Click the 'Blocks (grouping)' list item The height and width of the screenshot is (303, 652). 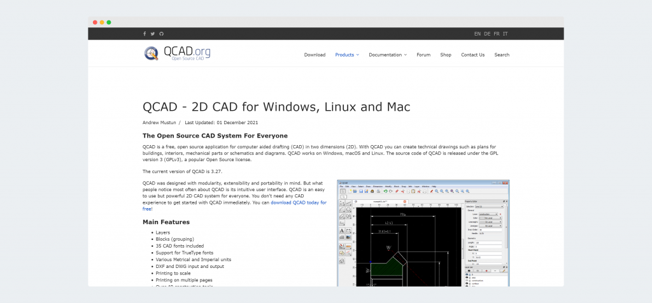175,239
